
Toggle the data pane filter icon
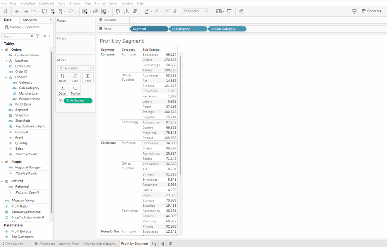pyautogui.click(x=38, y=36)
